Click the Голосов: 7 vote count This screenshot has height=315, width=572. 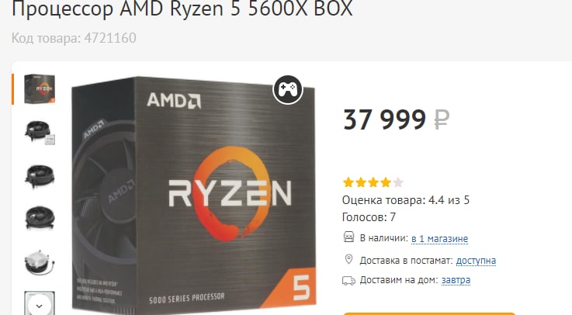click(369, 217)
